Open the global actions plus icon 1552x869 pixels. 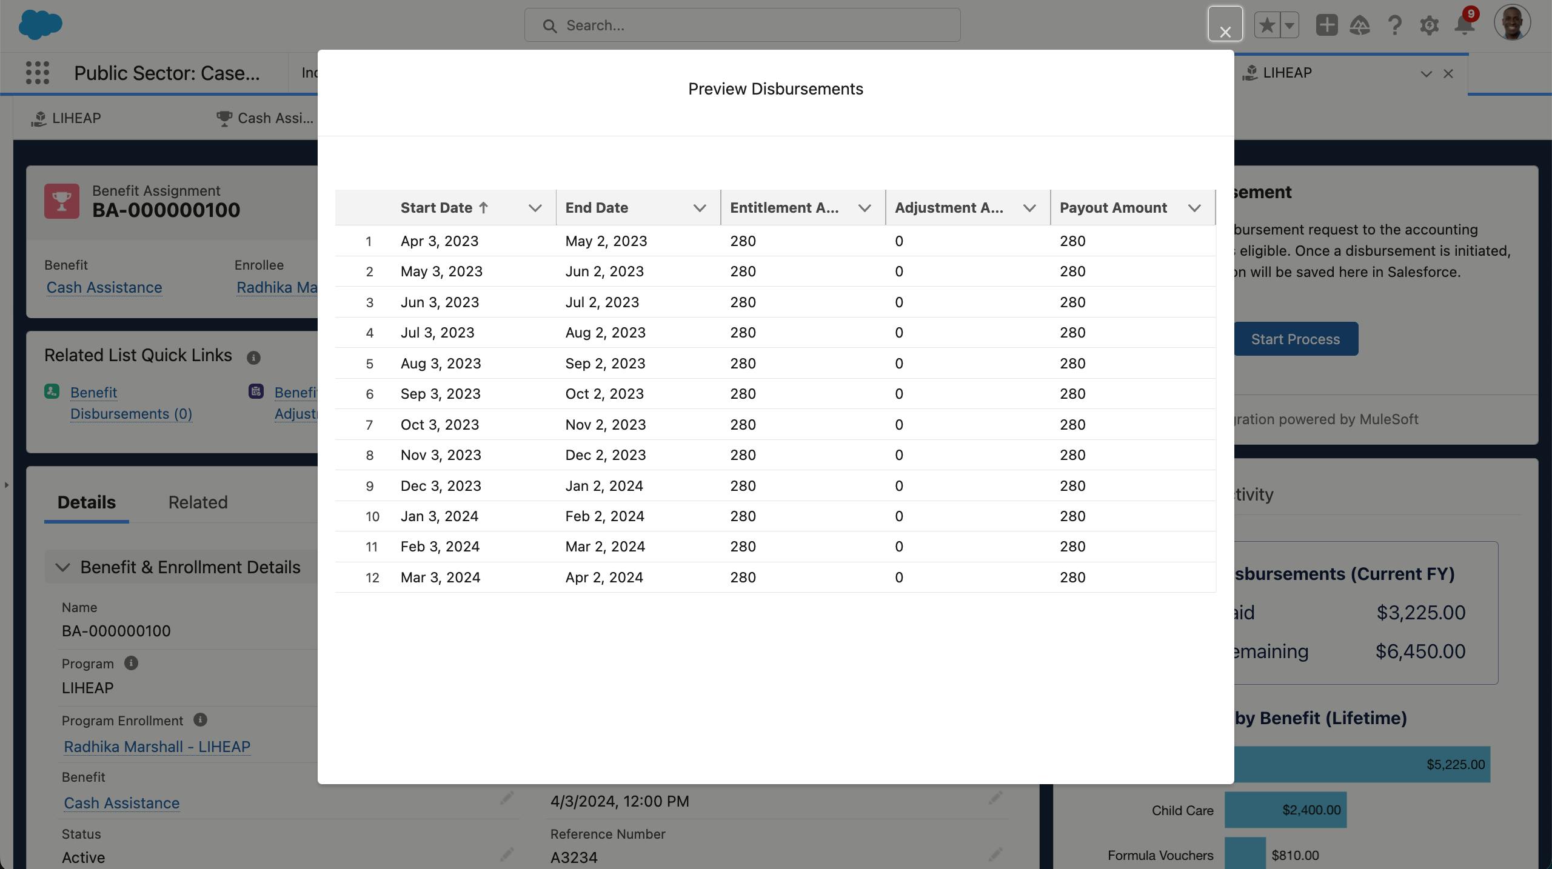coord(1326,25)
